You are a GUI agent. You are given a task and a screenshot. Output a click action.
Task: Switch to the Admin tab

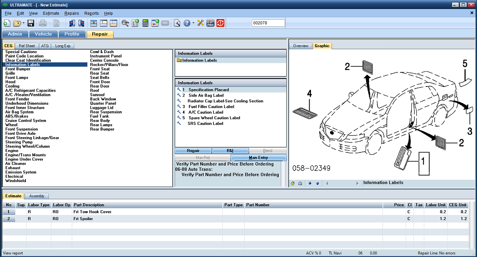15,34
